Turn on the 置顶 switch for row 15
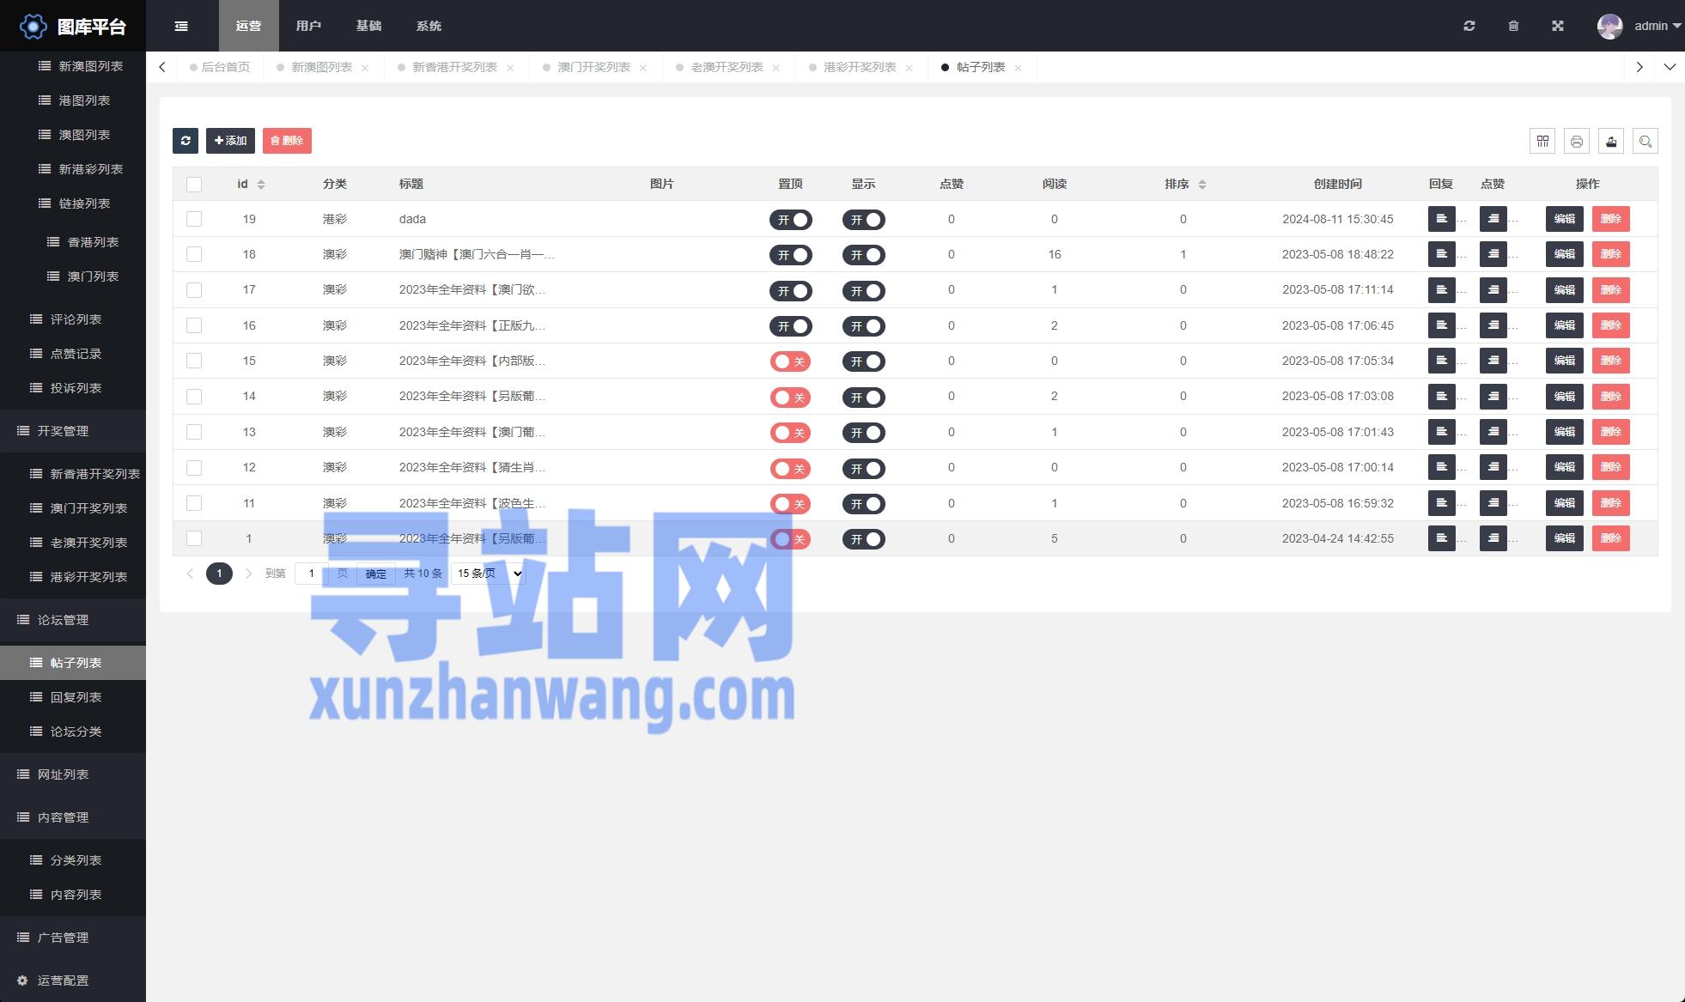Viewport: 1685px width, 1002px height. click(x=790, y=361)
